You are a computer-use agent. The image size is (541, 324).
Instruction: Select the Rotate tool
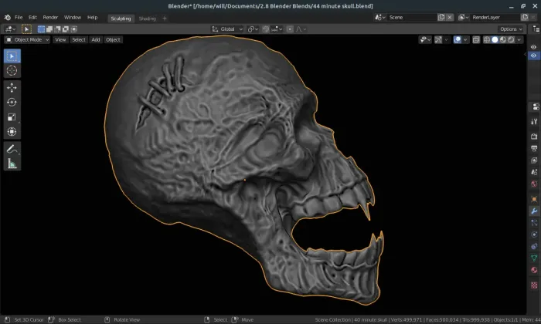point(12,102)
